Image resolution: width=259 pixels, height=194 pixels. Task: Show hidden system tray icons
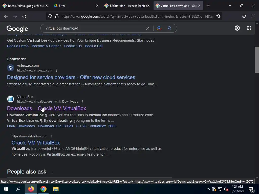(x=208, y=189)
